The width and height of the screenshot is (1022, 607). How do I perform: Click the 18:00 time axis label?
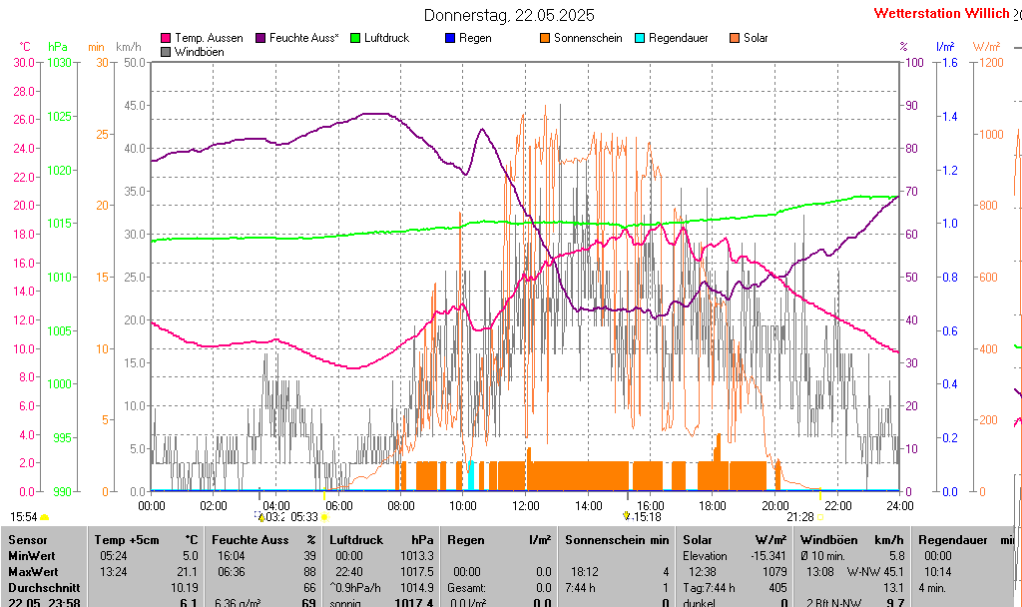pos(713,506)
